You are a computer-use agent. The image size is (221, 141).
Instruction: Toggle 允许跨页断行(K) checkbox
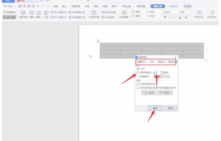point(138,84)
